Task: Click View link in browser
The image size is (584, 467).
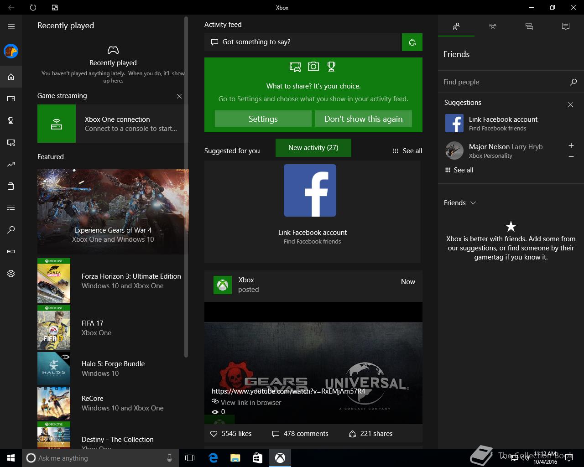Action: click(247, 402)
